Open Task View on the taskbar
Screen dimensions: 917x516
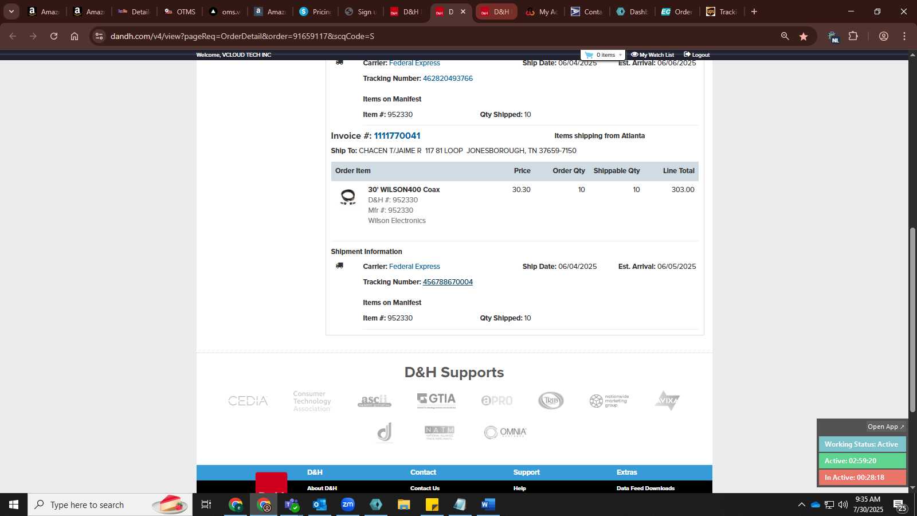[206, 505]
